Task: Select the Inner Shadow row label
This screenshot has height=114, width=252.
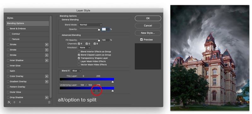Action: 17,60
